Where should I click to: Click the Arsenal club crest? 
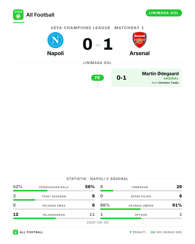139,40
